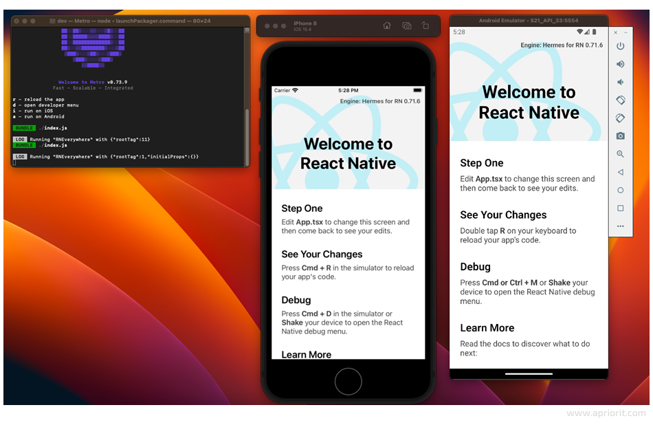Lower volume in Android emulator sidebar
Image resolution: width=653 pixels, height=425 pixels.
coord(620,82)
